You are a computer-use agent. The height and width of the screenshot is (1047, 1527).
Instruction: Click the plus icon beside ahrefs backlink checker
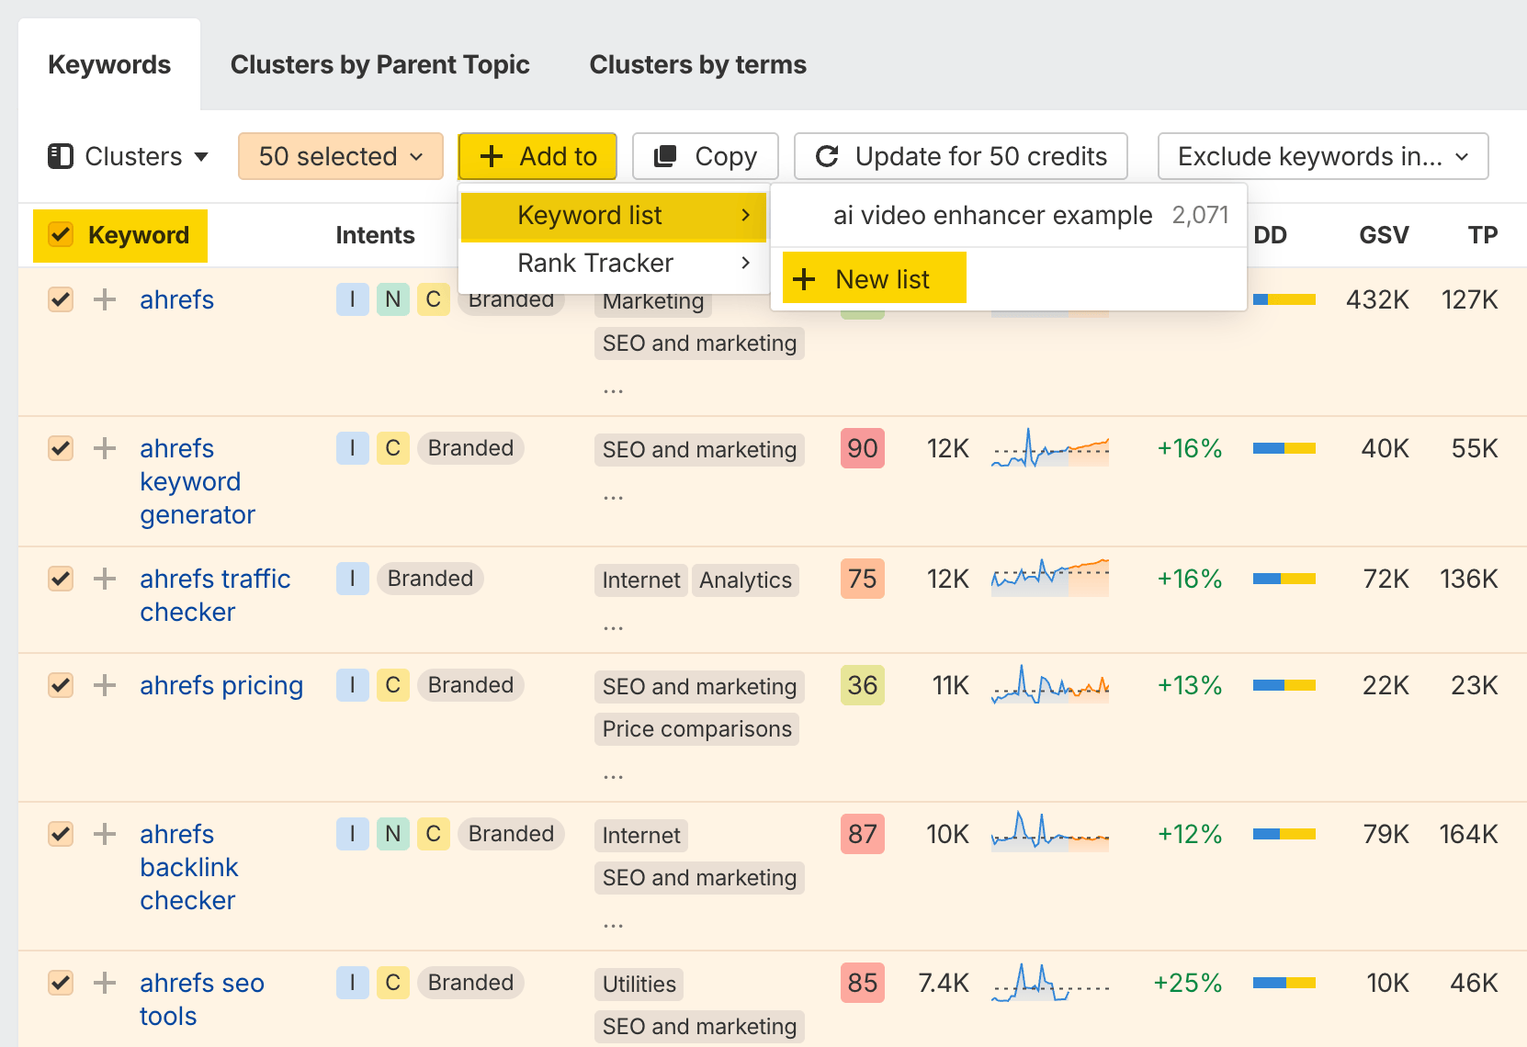tap(105, 834)
